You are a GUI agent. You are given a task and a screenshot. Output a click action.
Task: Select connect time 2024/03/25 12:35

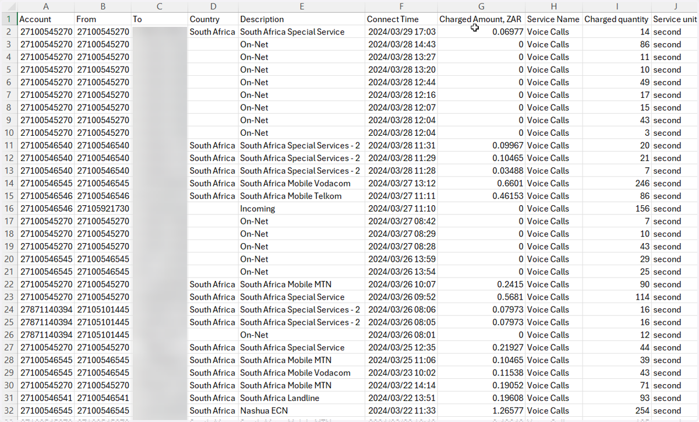401,347
